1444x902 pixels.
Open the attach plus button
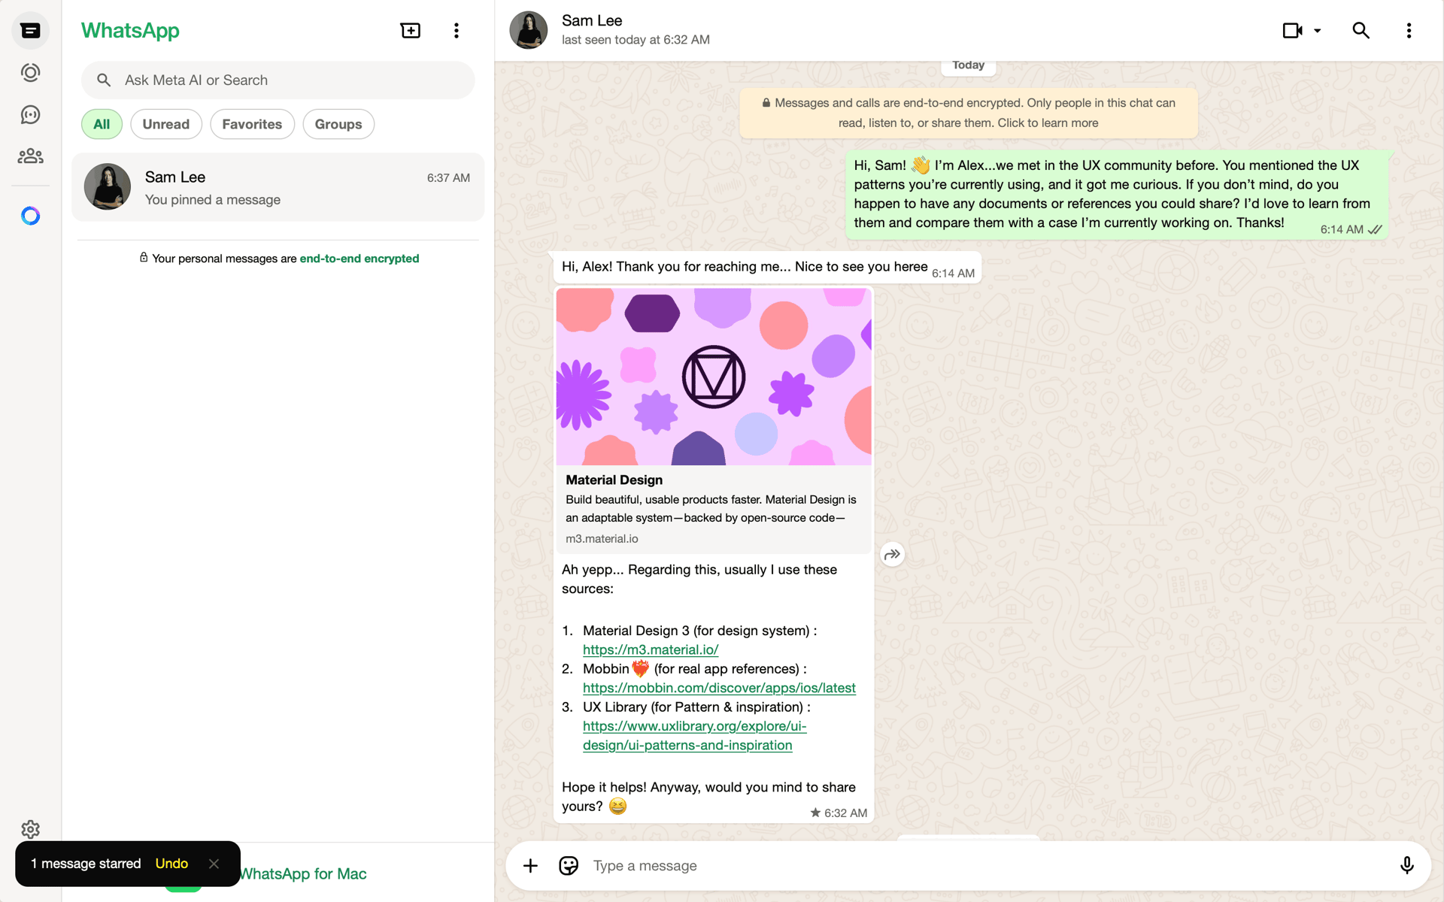tap(530, 866)
